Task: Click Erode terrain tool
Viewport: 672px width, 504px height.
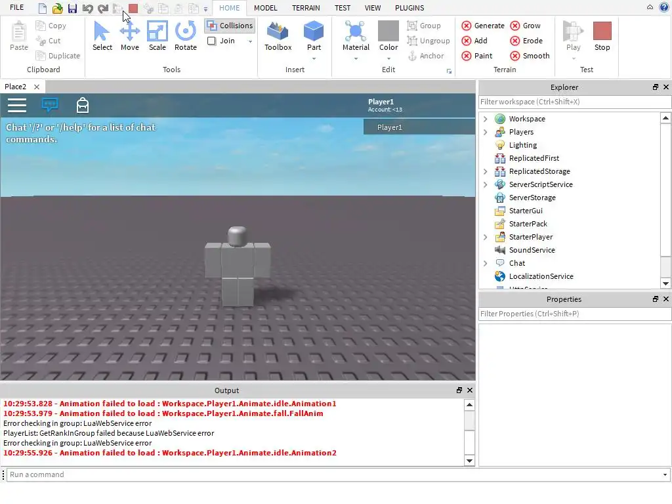Action: coord(526,41)
